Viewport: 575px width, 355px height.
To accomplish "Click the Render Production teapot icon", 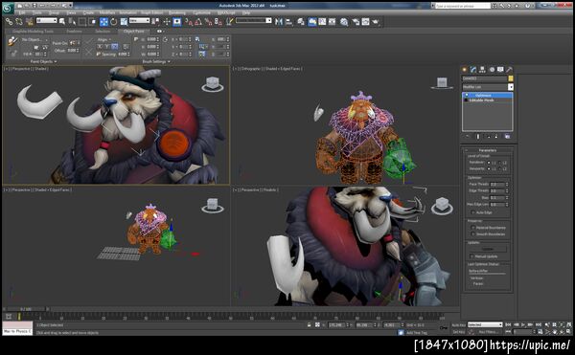I will pyautogui.click(x=376, y=22).
